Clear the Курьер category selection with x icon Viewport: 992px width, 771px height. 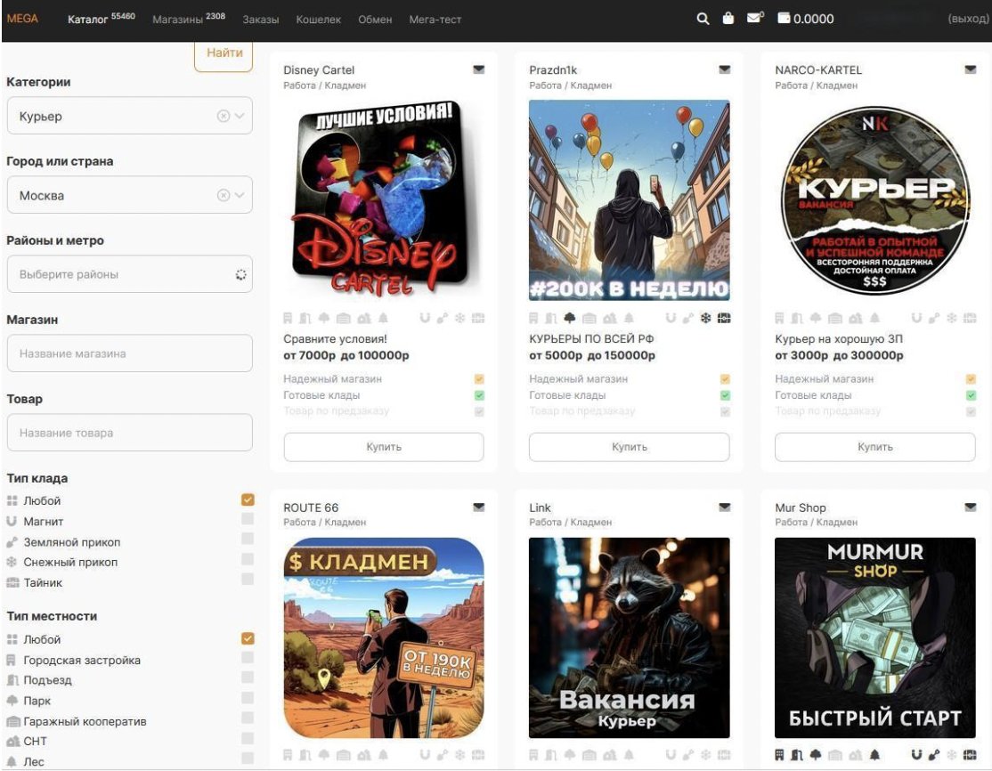223,116
